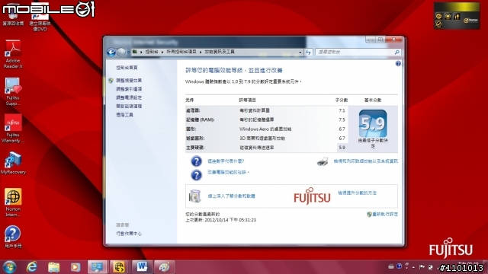
Task: Show hidden tray icons arrow
Action: [x=413, y=267]
